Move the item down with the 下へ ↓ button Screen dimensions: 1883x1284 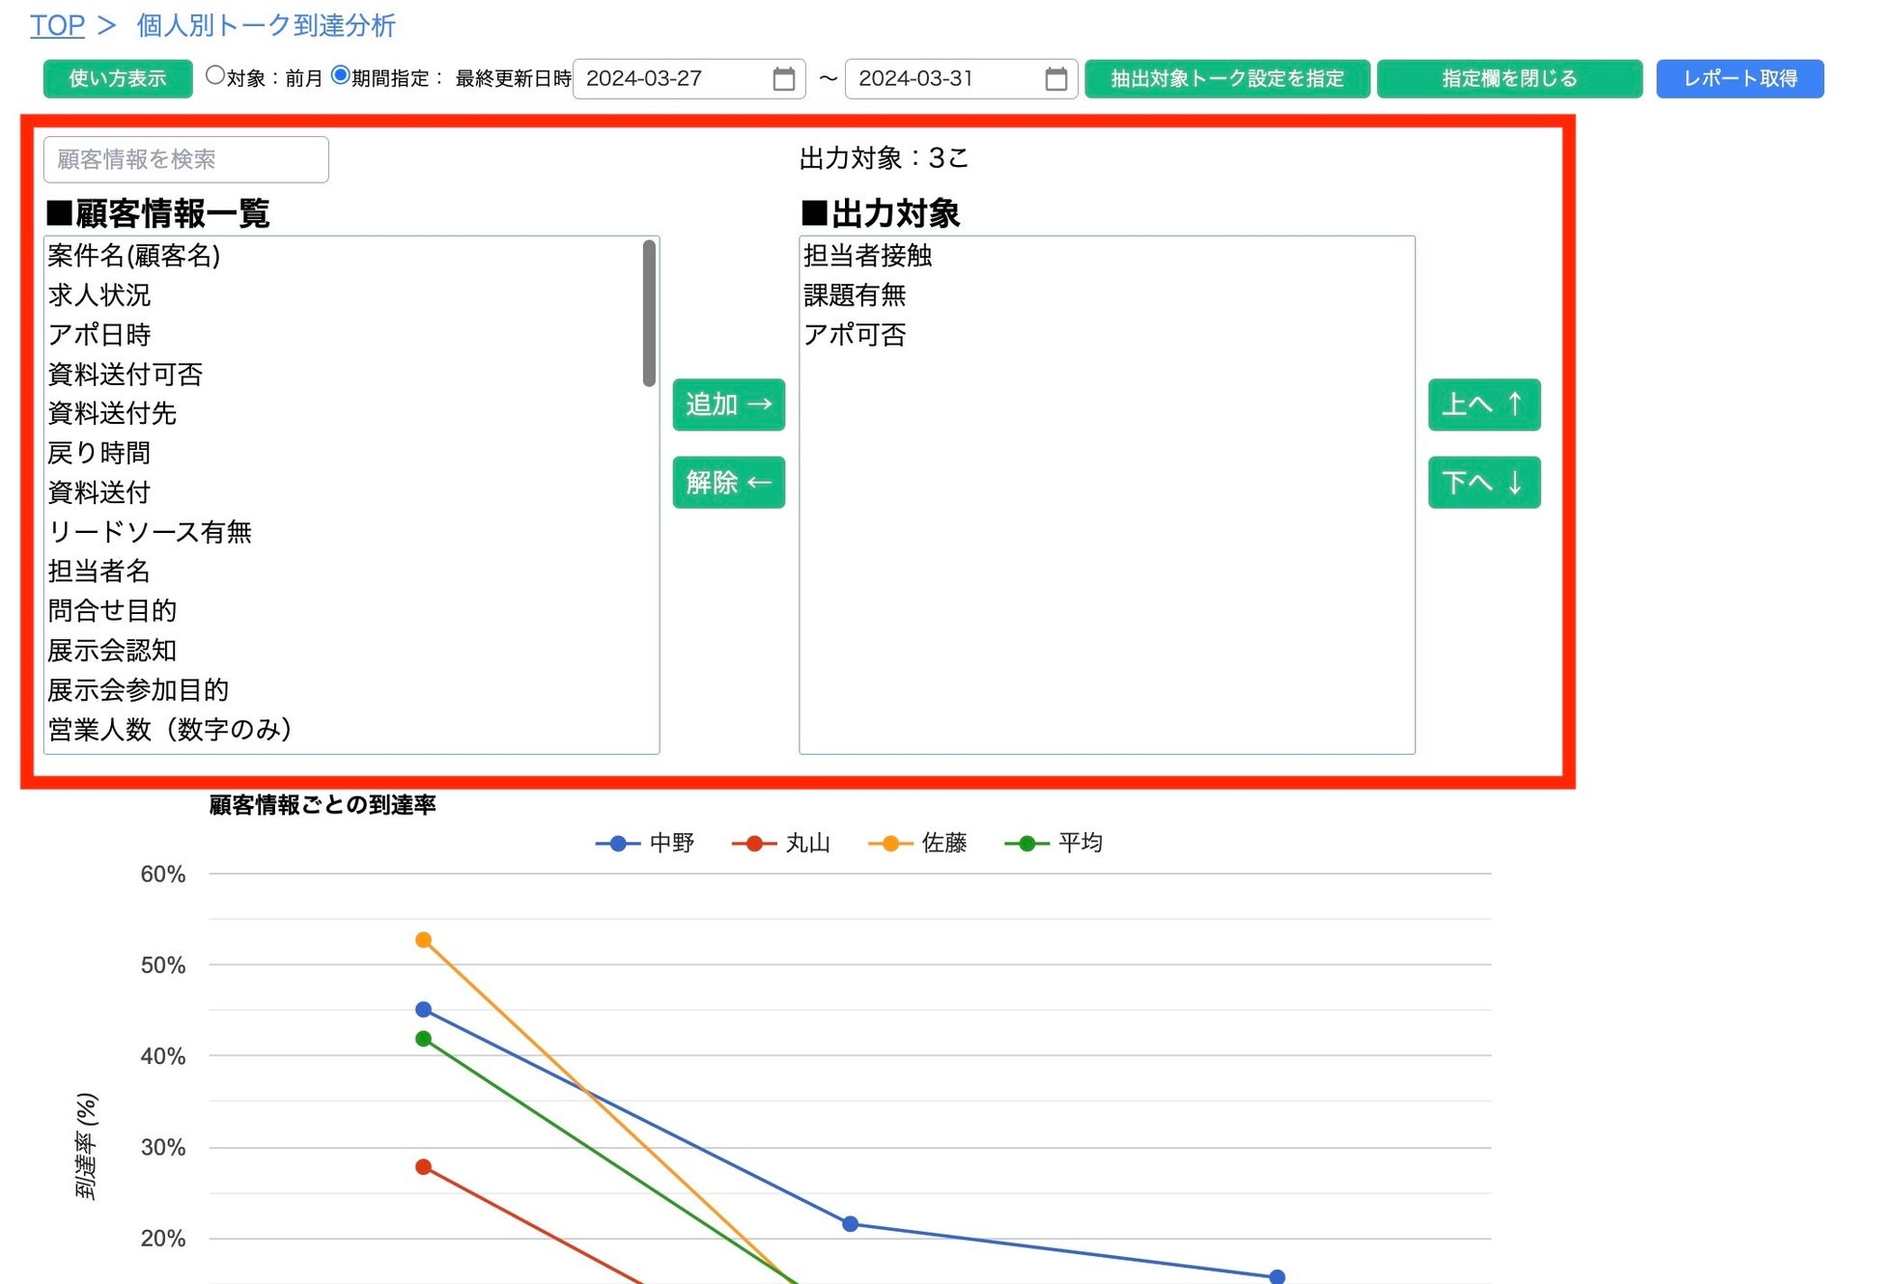1483,482
